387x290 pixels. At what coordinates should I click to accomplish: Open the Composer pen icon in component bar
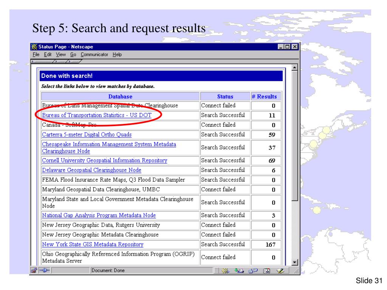coord(280,271)
